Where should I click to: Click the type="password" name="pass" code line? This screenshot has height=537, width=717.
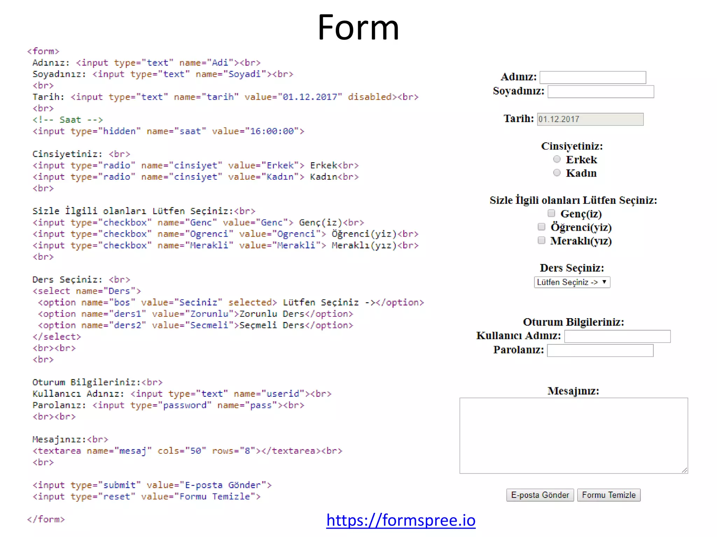click(168, 406)
